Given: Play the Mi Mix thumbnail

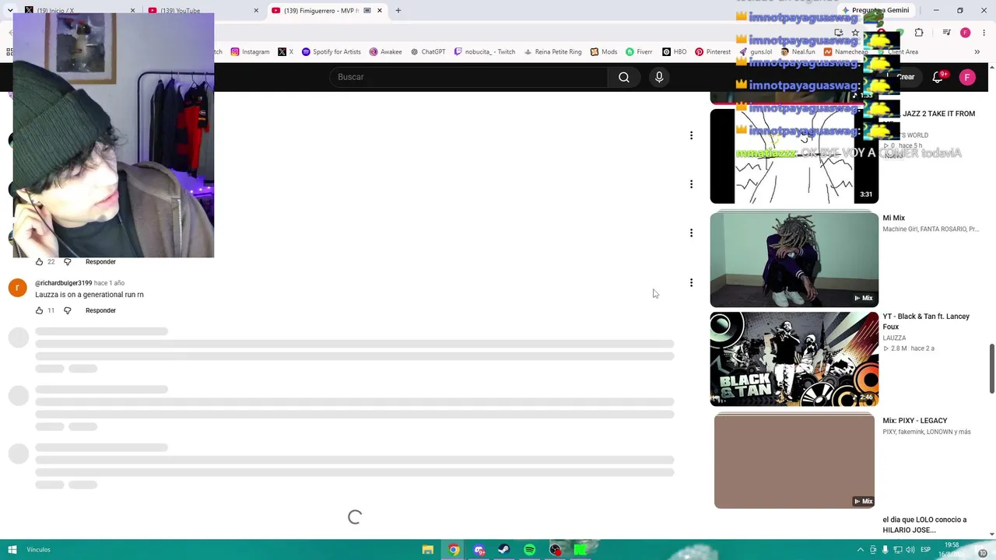Looking at the screenshot, I should tap(794, 260).
